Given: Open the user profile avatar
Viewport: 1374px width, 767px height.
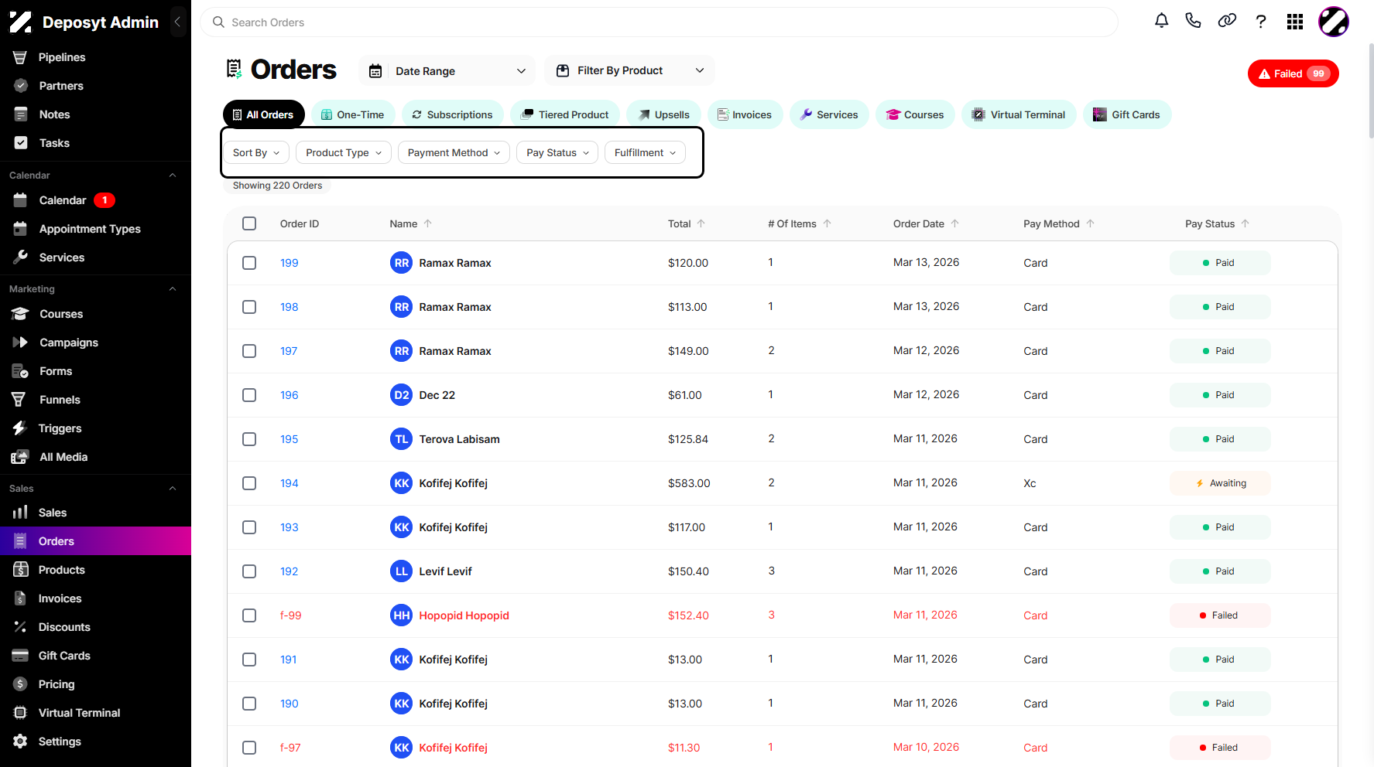Looking at the screenshot, I should [1334, 22].
